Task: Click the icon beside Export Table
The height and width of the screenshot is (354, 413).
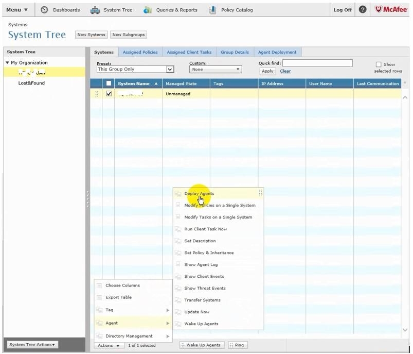Action: point(99,297)
